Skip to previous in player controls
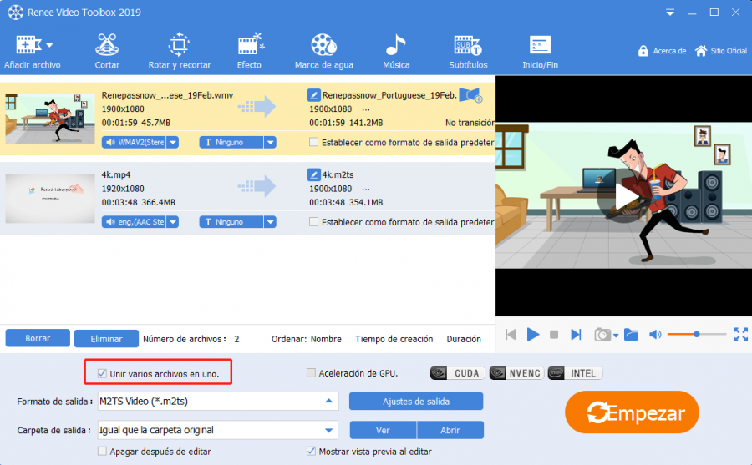The image size is (752, 465). 511,334
